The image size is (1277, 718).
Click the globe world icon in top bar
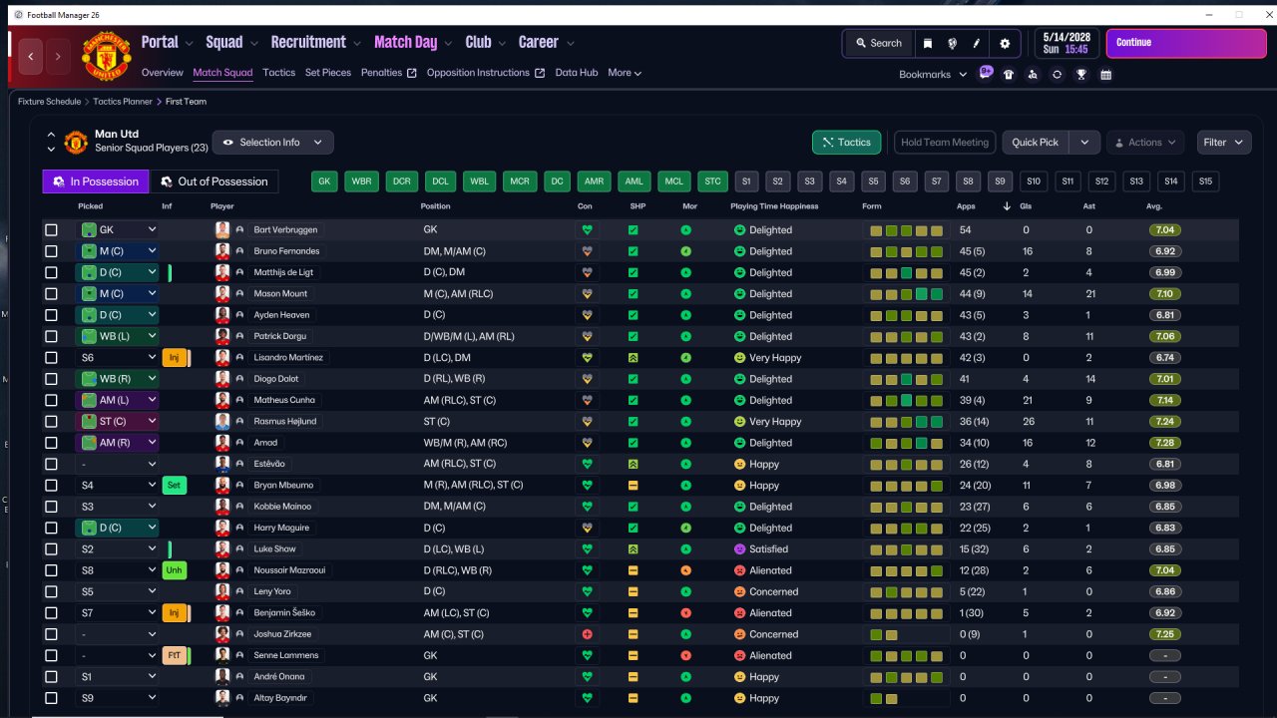(x=952, y=43)
